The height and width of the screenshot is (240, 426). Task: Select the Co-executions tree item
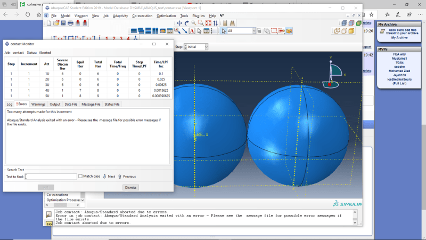tap(58, 195)
